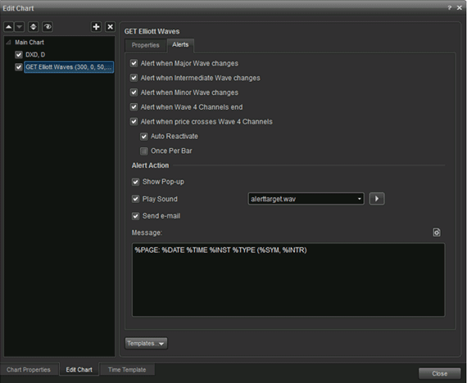The image size is (467, 383).
Task: Open the Templates dropdown button
Action: pyautogui.click(x=146, y=344)
